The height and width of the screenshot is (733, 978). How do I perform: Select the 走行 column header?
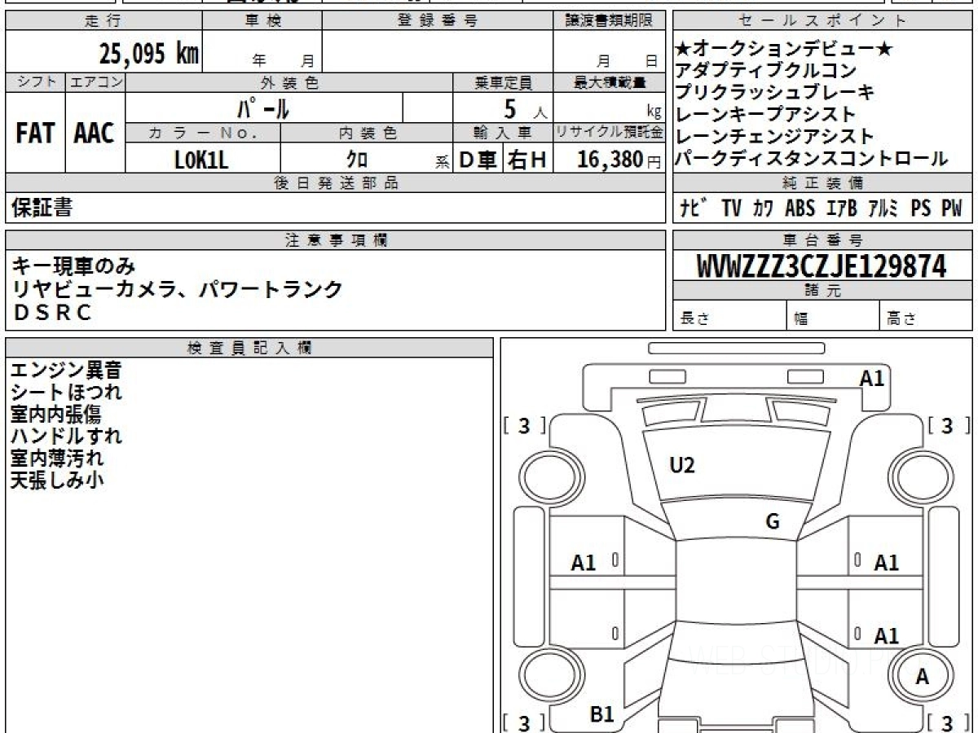tap(104, 21)
